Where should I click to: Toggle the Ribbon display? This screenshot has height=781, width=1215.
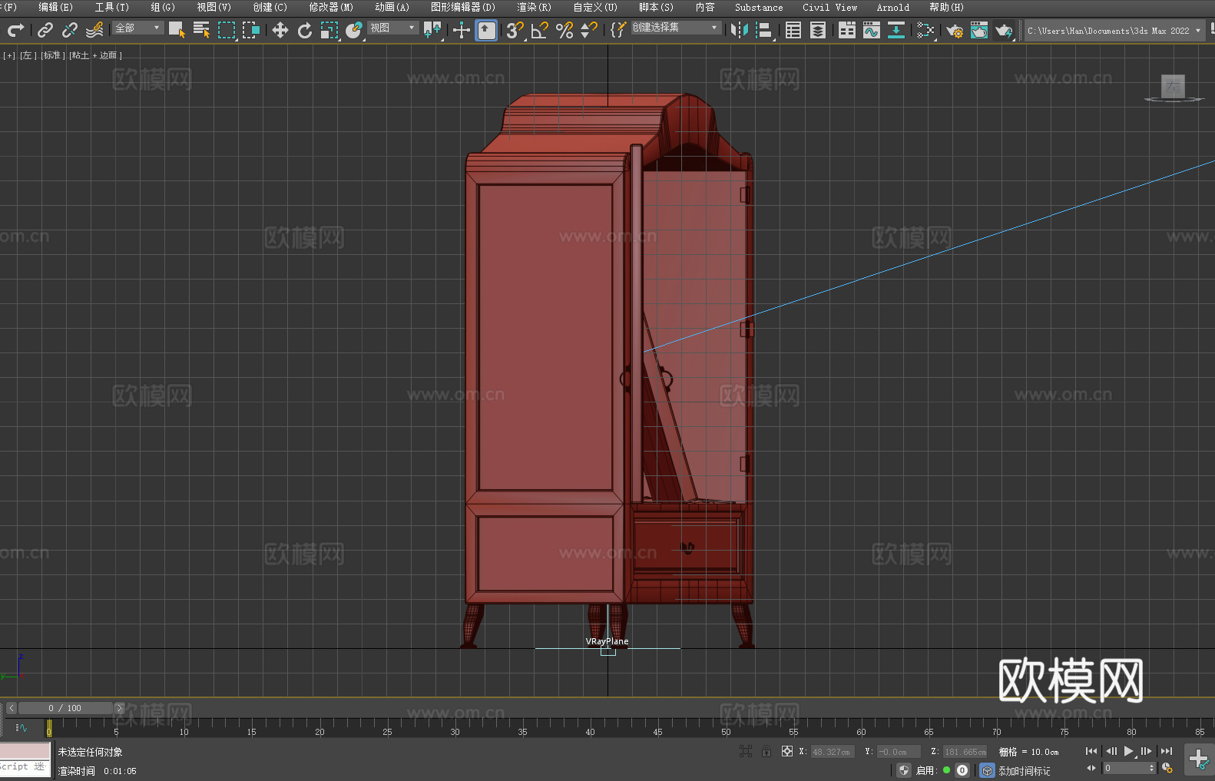(847, 30)
